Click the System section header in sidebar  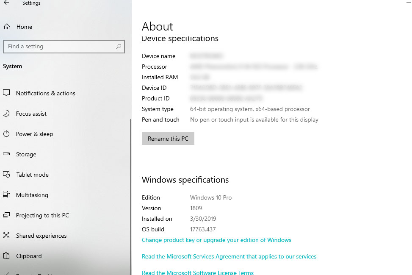12,66
